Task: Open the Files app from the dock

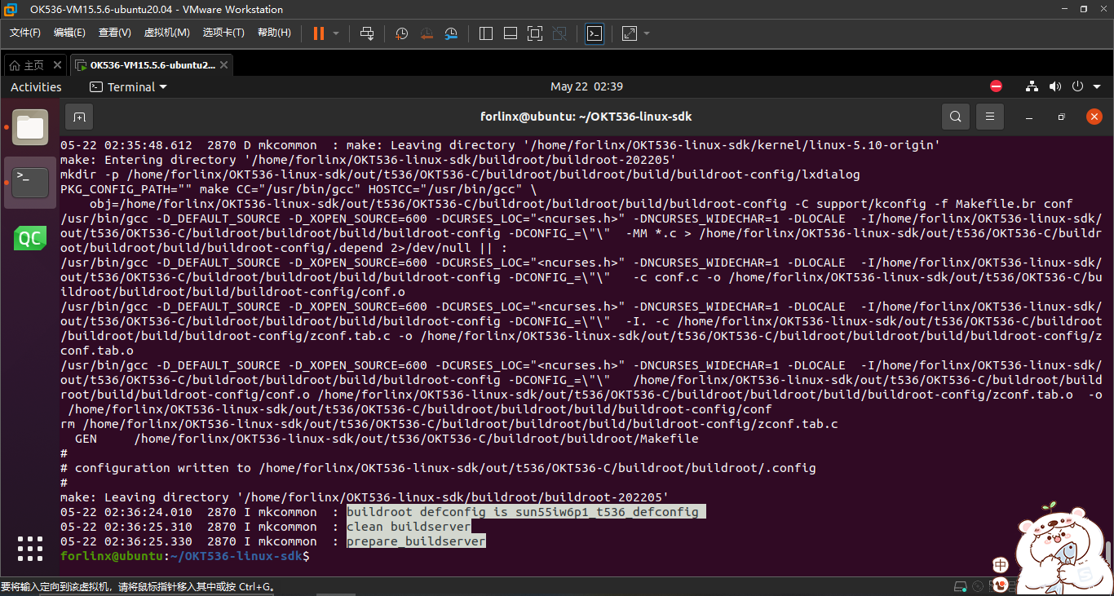Action: 30,127
